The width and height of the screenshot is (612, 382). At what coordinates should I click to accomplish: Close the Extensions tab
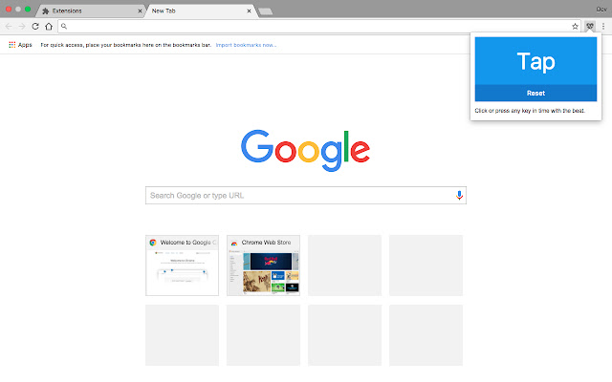pyautogui.click(x=140, y=11)
